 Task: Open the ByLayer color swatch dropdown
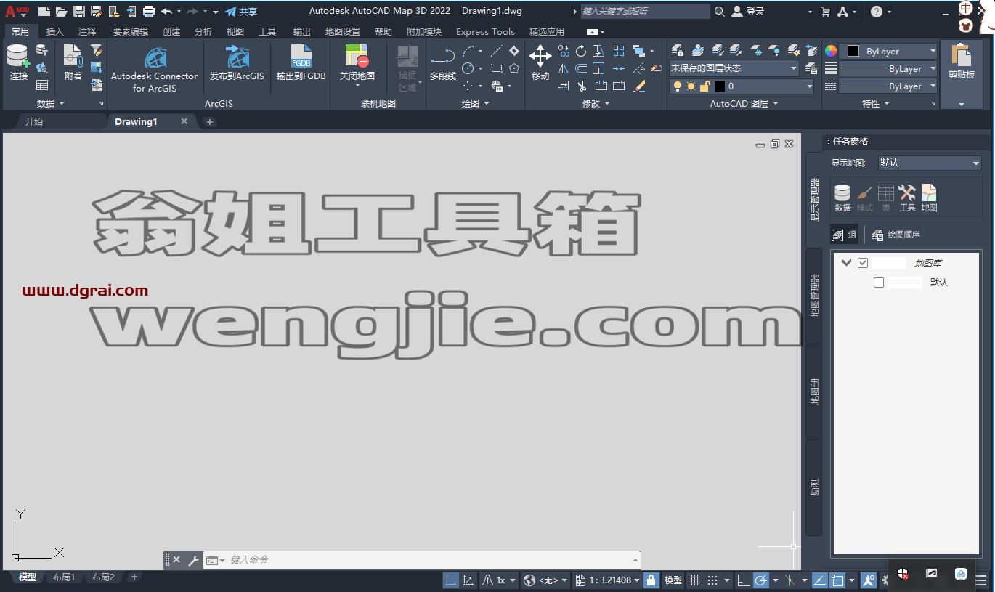[889, 51]
